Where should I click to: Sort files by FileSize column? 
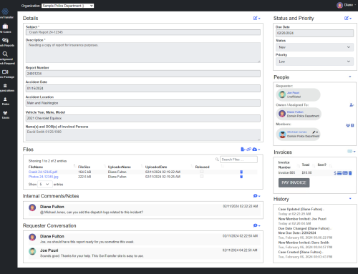click(84, 167)
